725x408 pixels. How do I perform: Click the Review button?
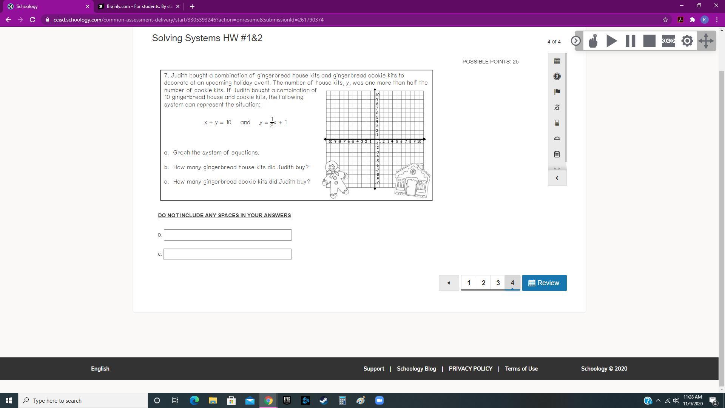[544, 283]
